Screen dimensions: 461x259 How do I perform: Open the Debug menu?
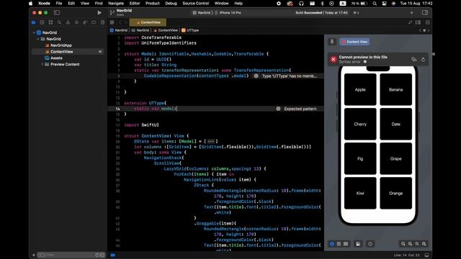coord(171,4)
